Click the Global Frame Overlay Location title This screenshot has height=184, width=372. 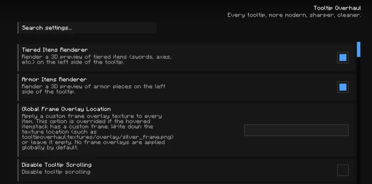[x=66, y=109]
